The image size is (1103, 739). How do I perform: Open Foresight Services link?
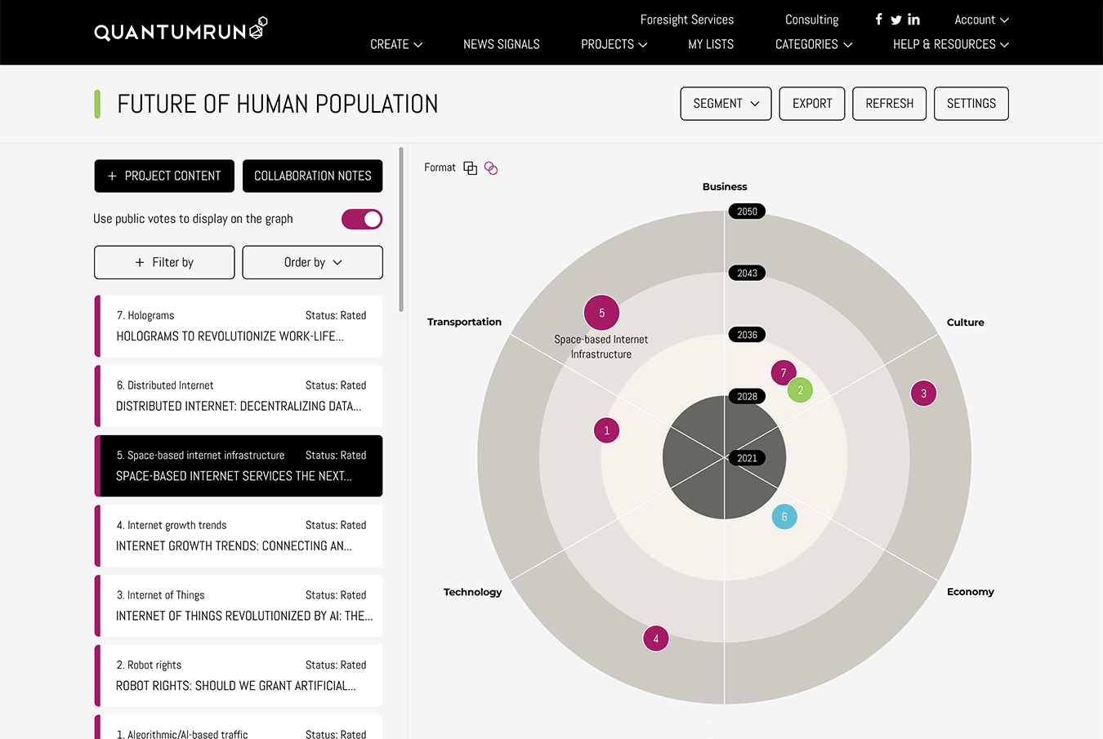click(x=687, y=20)
